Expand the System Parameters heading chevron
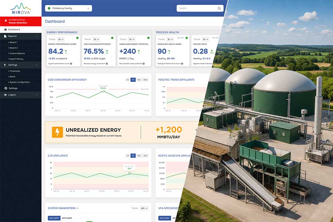333x222 pixels. (x=77, y=208)
